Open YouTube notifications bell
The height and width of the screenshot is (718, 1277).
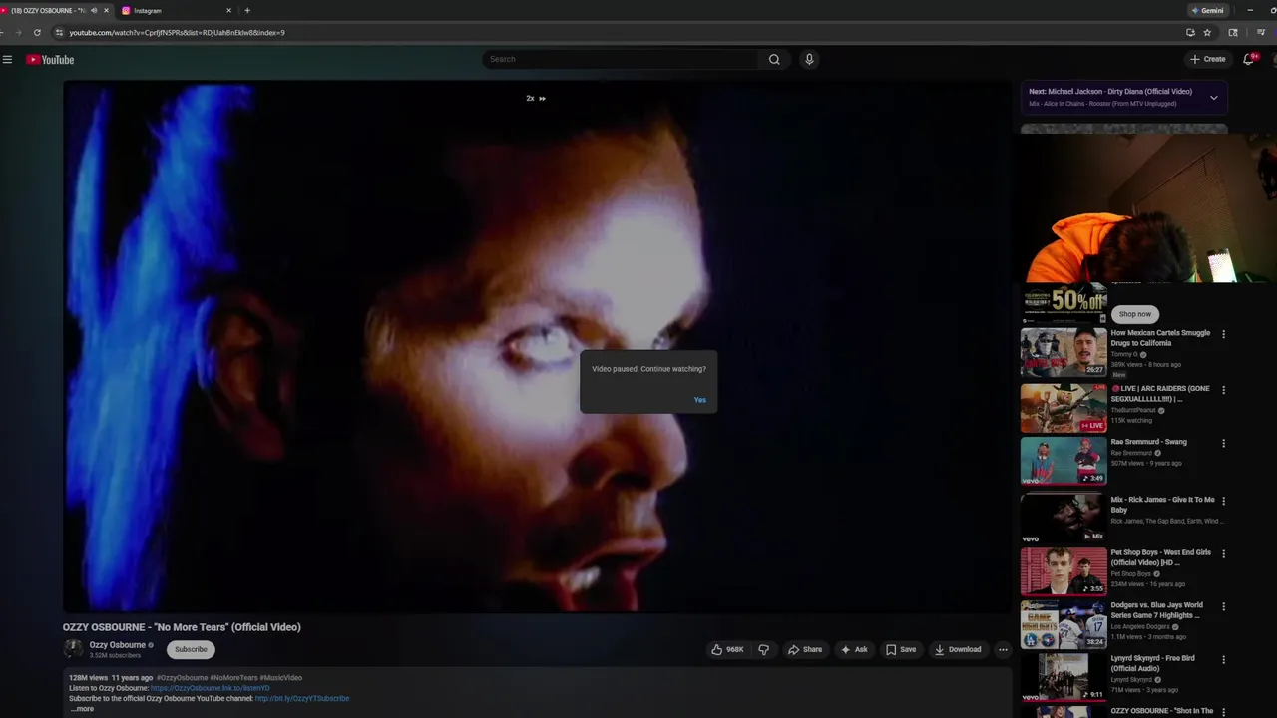point(1248,59)
